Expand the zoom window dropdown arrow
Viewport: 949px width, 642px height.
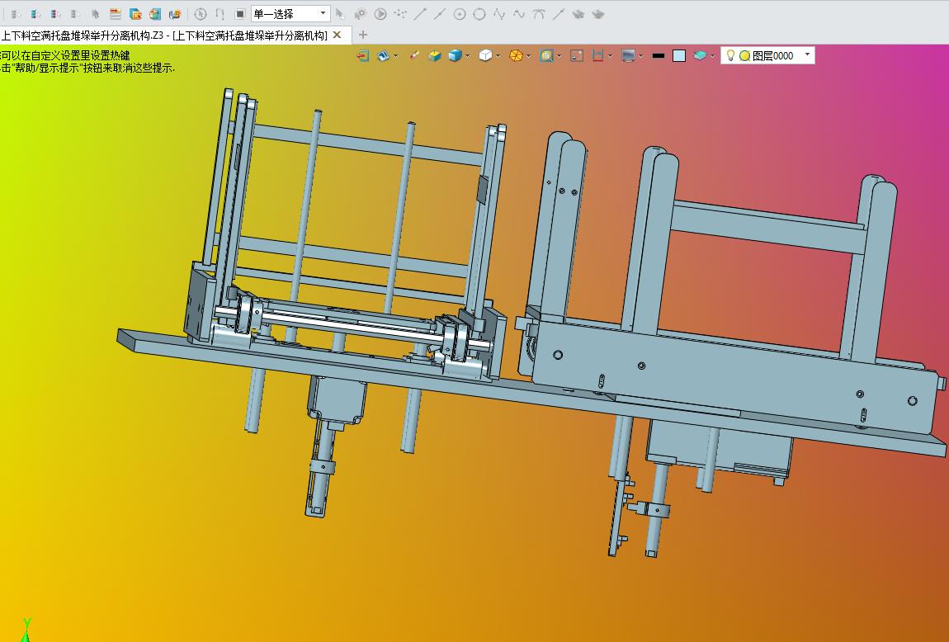[559, 55]
